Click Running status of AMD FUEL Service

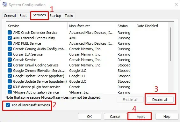[124, 43]
